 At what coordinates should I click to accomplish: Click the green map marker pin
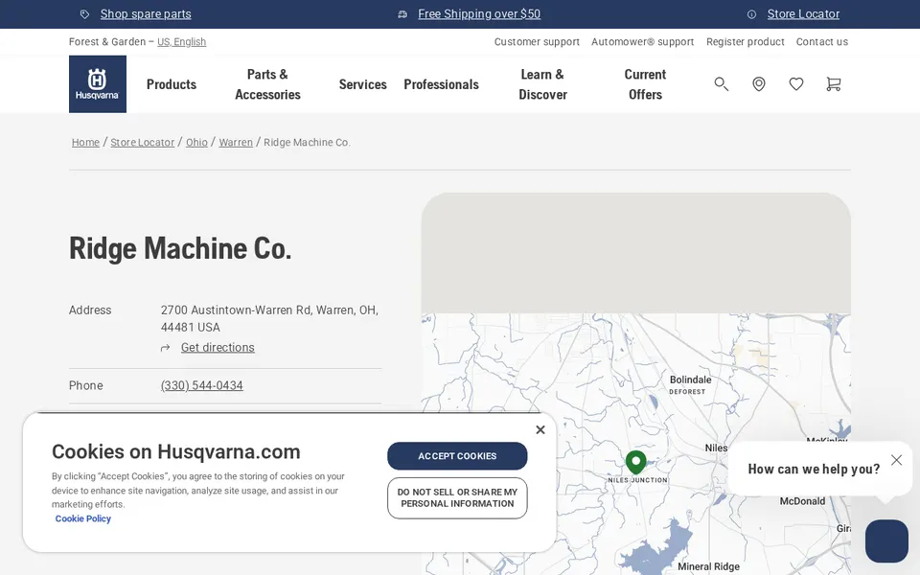[636, 462]
